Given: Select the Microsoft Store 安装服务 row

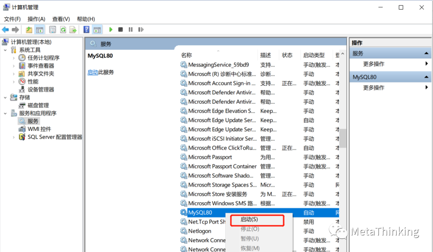Looking at the screenshot, I should pyautogui.click(x=259, y=194).
